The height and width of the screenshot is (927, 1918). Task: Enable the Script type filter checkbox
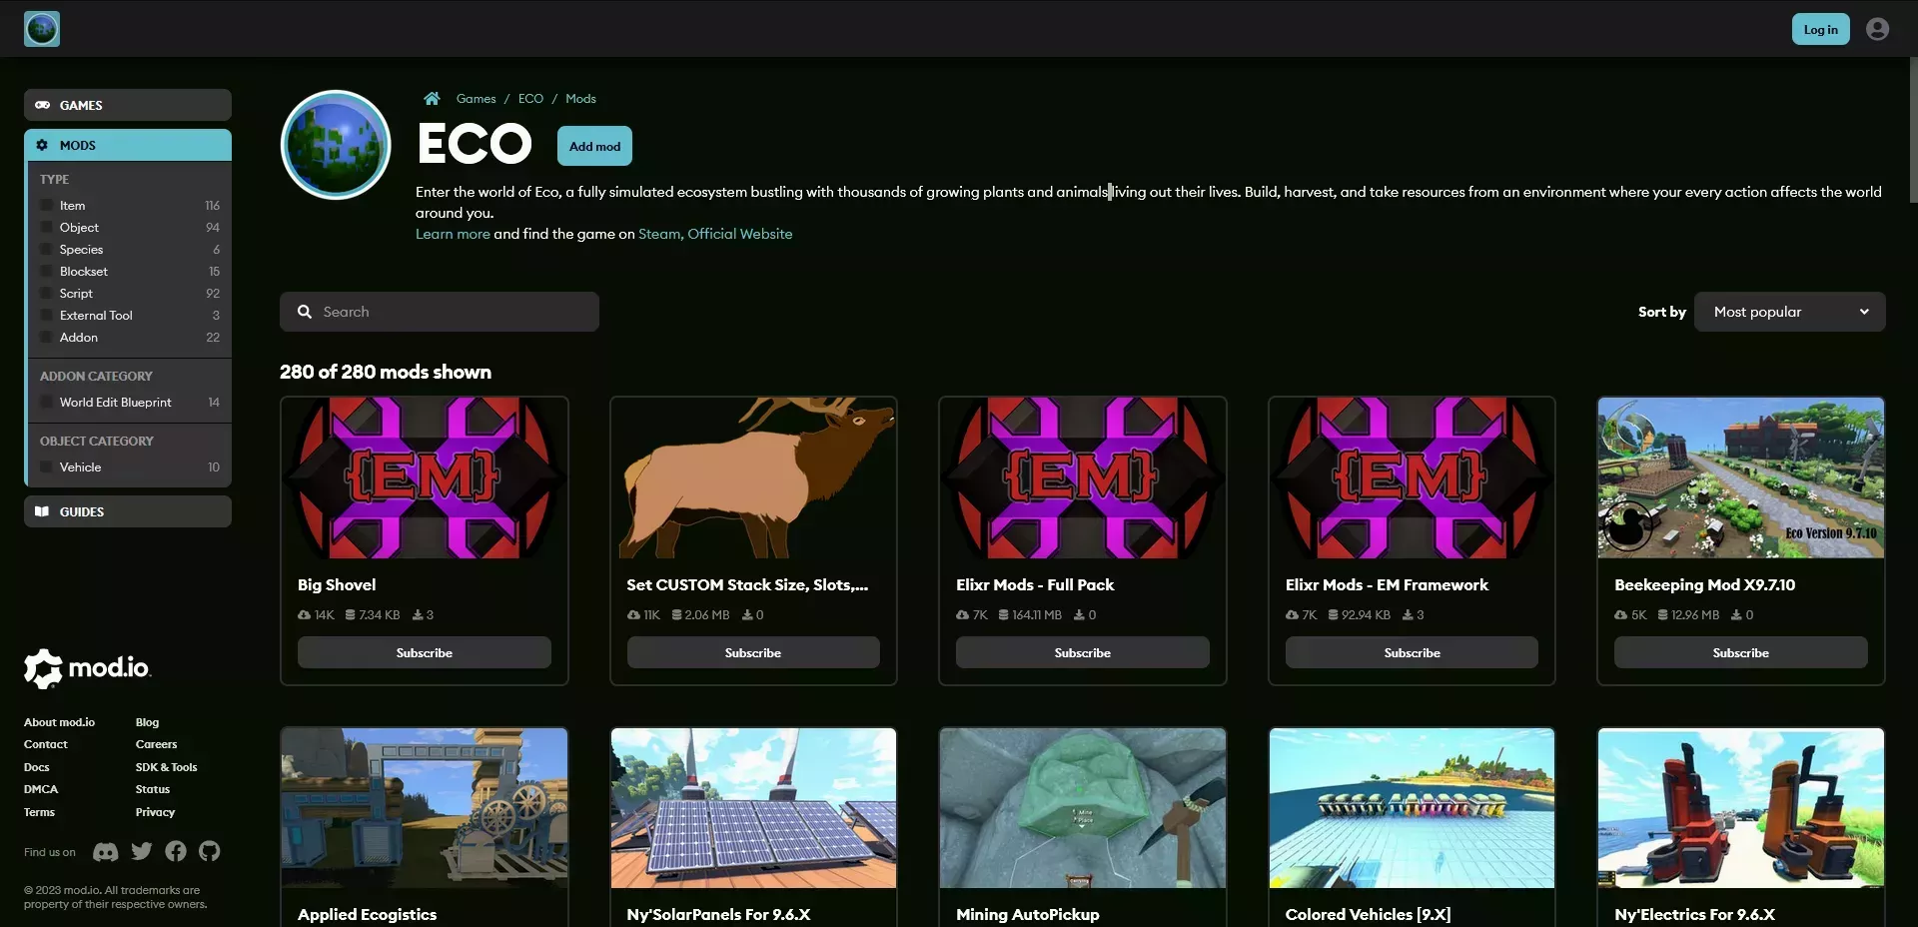point(45,293)
